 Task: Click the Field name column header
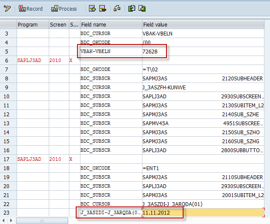(111, 25)
